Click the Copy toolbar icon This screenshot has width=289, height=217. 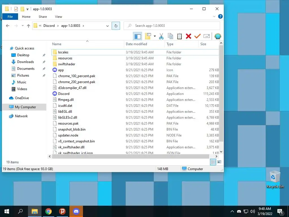click(x=170, y=36)
